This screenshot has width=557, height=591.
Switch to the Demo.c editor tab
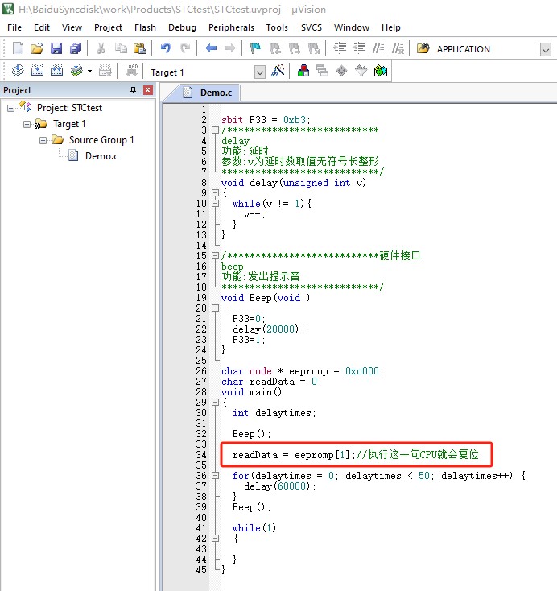pyautogui.click(x=208, y=93)
